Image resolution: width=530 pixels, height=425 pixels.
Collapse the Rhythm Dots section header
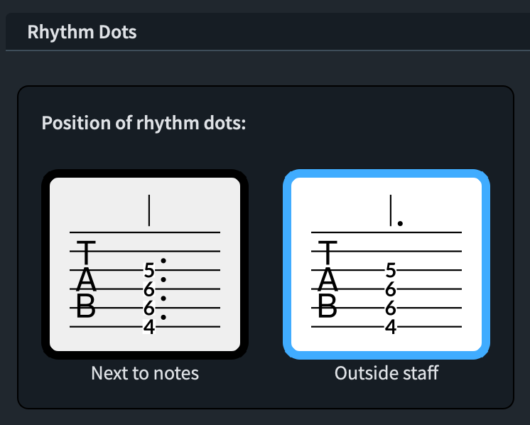click(x=82, y=33)
